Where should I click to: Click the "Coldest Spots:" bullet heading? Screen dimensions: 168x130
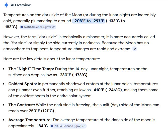coord(23,84)
